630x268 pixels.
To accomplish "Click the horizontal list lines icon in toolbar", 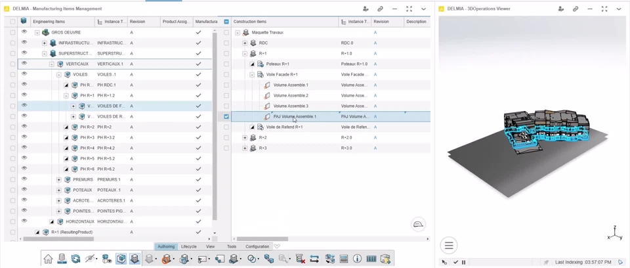I will (343, 259).
